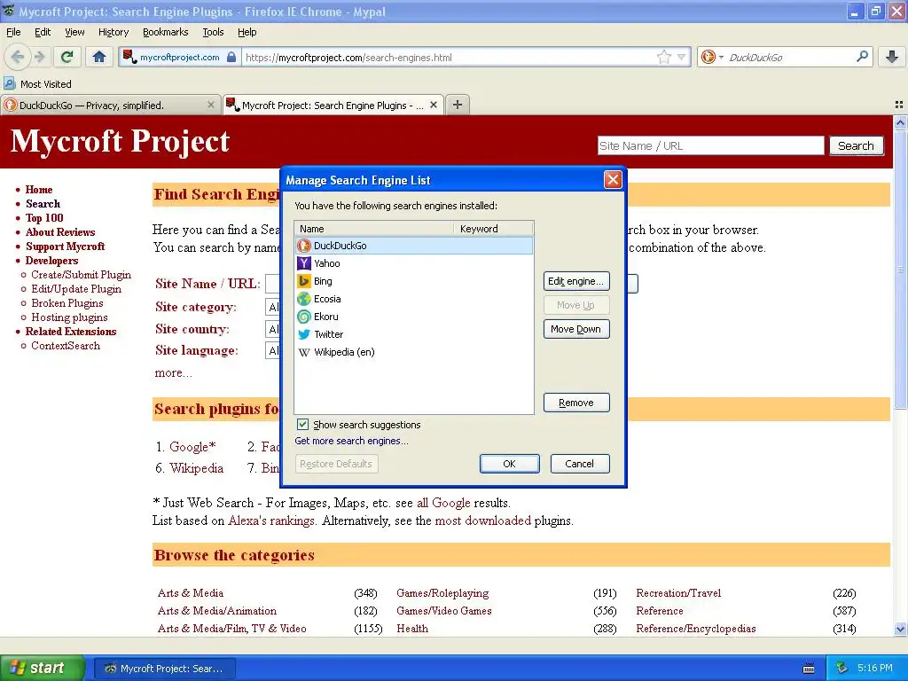
Task: Open the search engine selector dropdown
Action: pyautogui.click(x=712, y=57)
